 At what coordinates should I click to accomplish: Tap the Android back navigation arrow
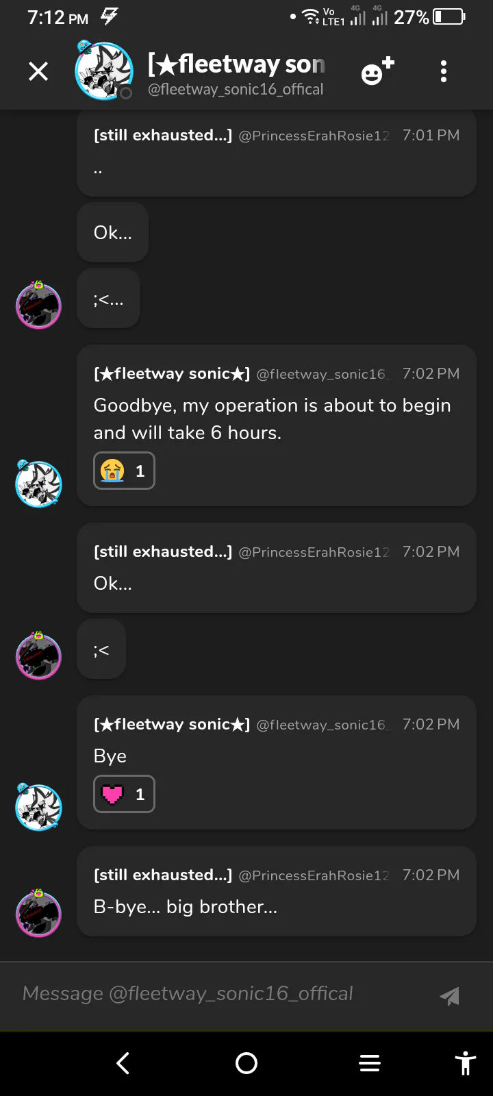pyautogui.click(x=123, y=1063)
